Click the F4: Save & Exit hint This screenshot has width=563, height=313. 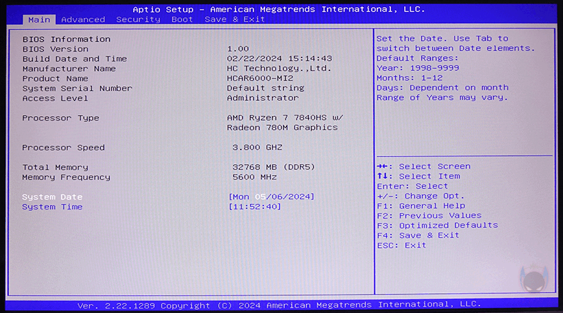(418, 236)
